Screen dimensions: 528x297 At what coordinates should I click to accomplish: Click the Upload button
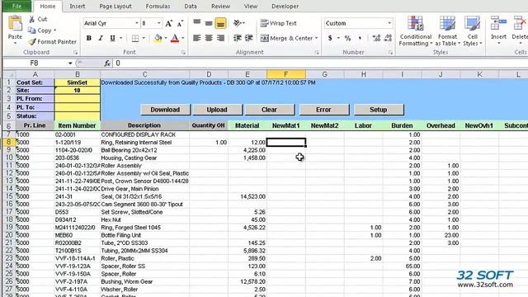(x=217, y=110)
